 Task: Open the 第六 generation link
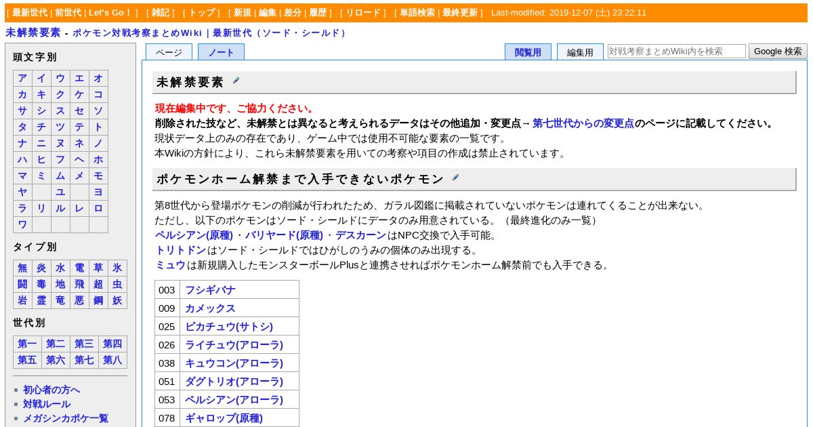tap(56, 360)
